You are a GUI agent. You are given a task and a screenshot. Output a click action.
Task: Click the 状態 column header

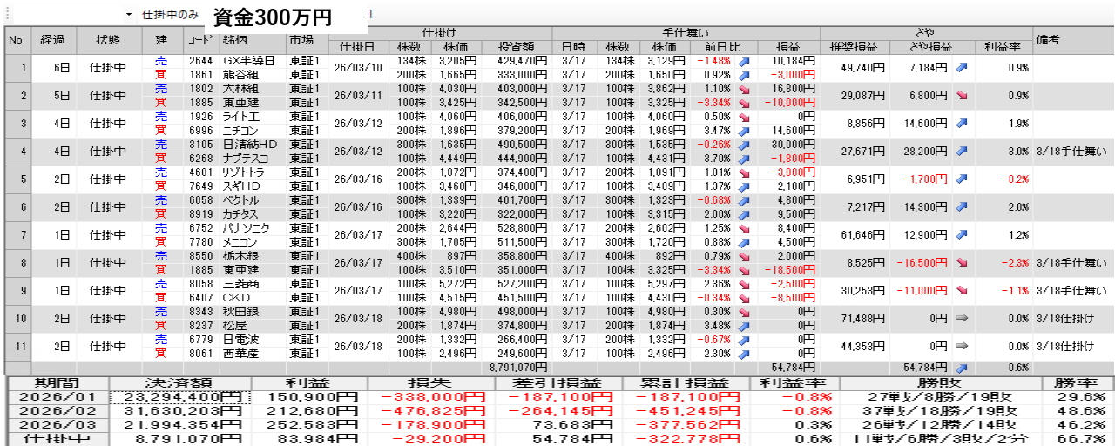click(108, 40)
